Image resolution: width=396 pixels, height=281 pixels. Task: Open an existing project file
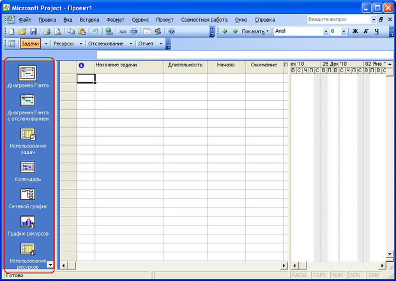pyautogui.click(x=22, y=31)
